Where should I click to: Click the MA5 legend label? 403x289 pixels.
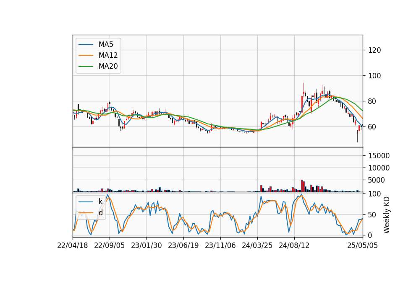(x=106, y=44)
